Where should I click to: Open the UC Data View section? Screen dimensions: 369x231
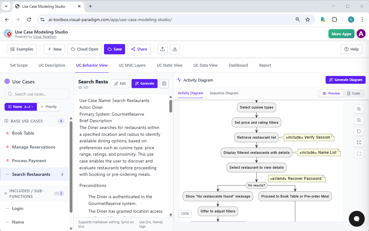pyautogui.click(x=206, y=65)
